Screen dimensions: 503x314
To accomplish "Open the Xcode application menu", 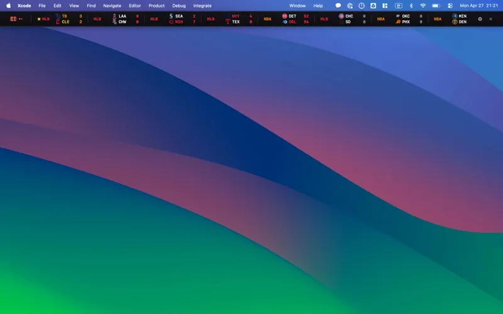I will pos(24,6).
